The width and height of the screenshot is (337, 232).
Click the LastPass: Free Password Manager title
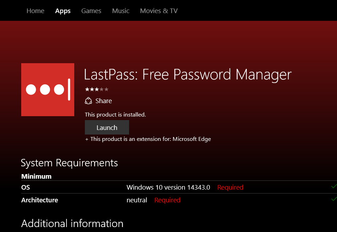click(188, 75)
